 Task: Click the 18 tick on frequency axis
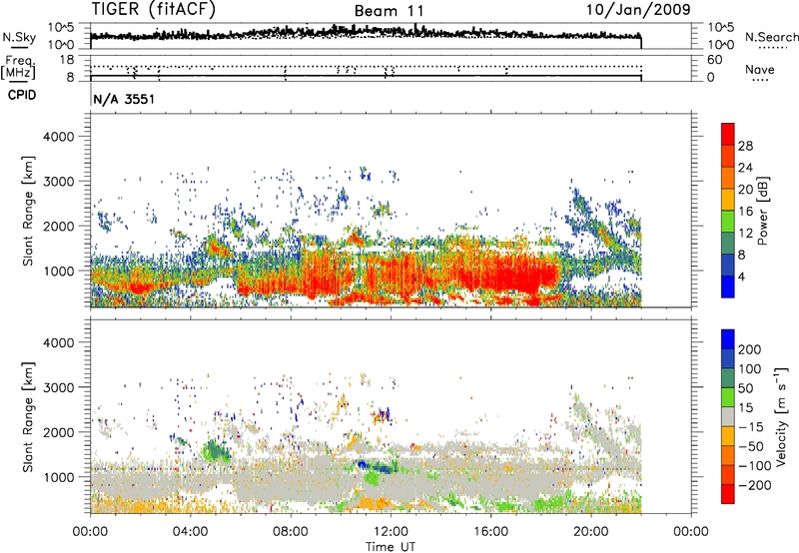(66, 60)
